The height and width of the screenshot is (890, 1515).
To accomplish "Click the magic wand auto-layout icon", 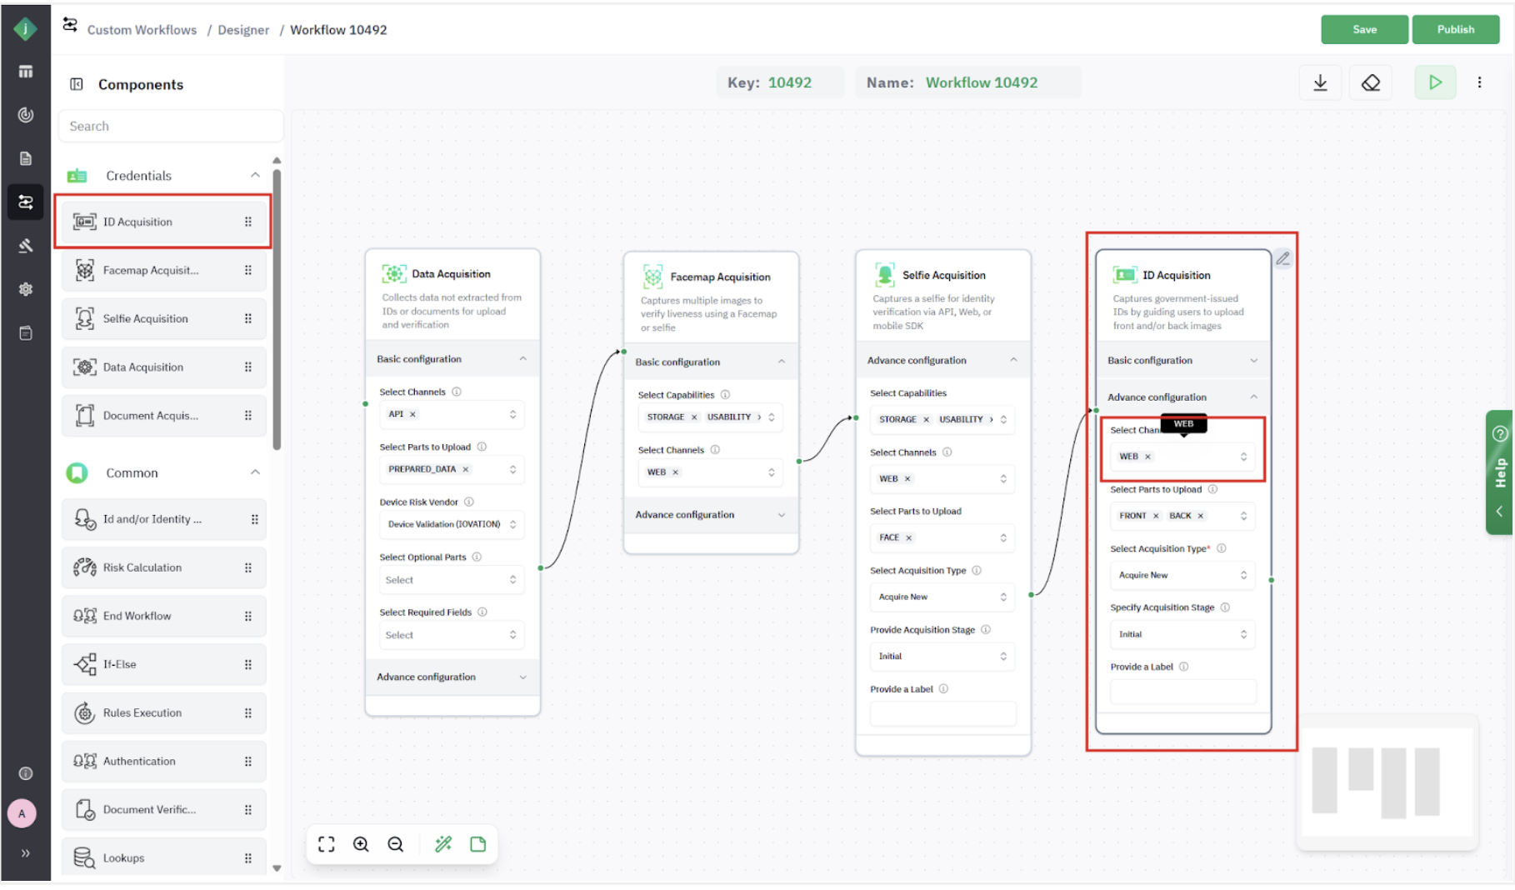I will [x=443, y=844].
